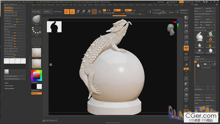Toggle the lock camera icon

coord(186,65)
